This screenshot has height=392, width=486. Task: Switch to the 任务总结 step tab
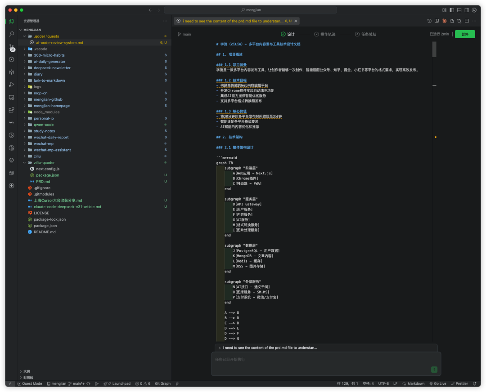click(368, 34)
